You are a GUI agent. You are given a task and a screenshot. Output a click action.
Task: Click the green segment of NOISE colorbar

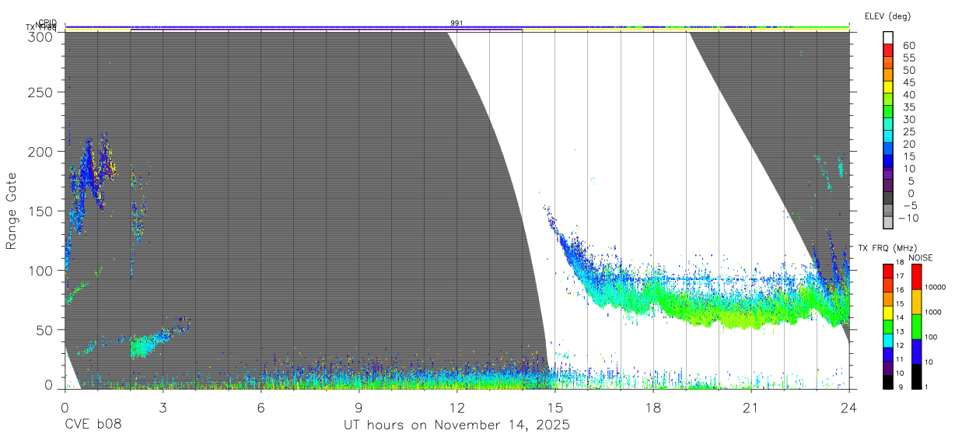click(915, 326)
